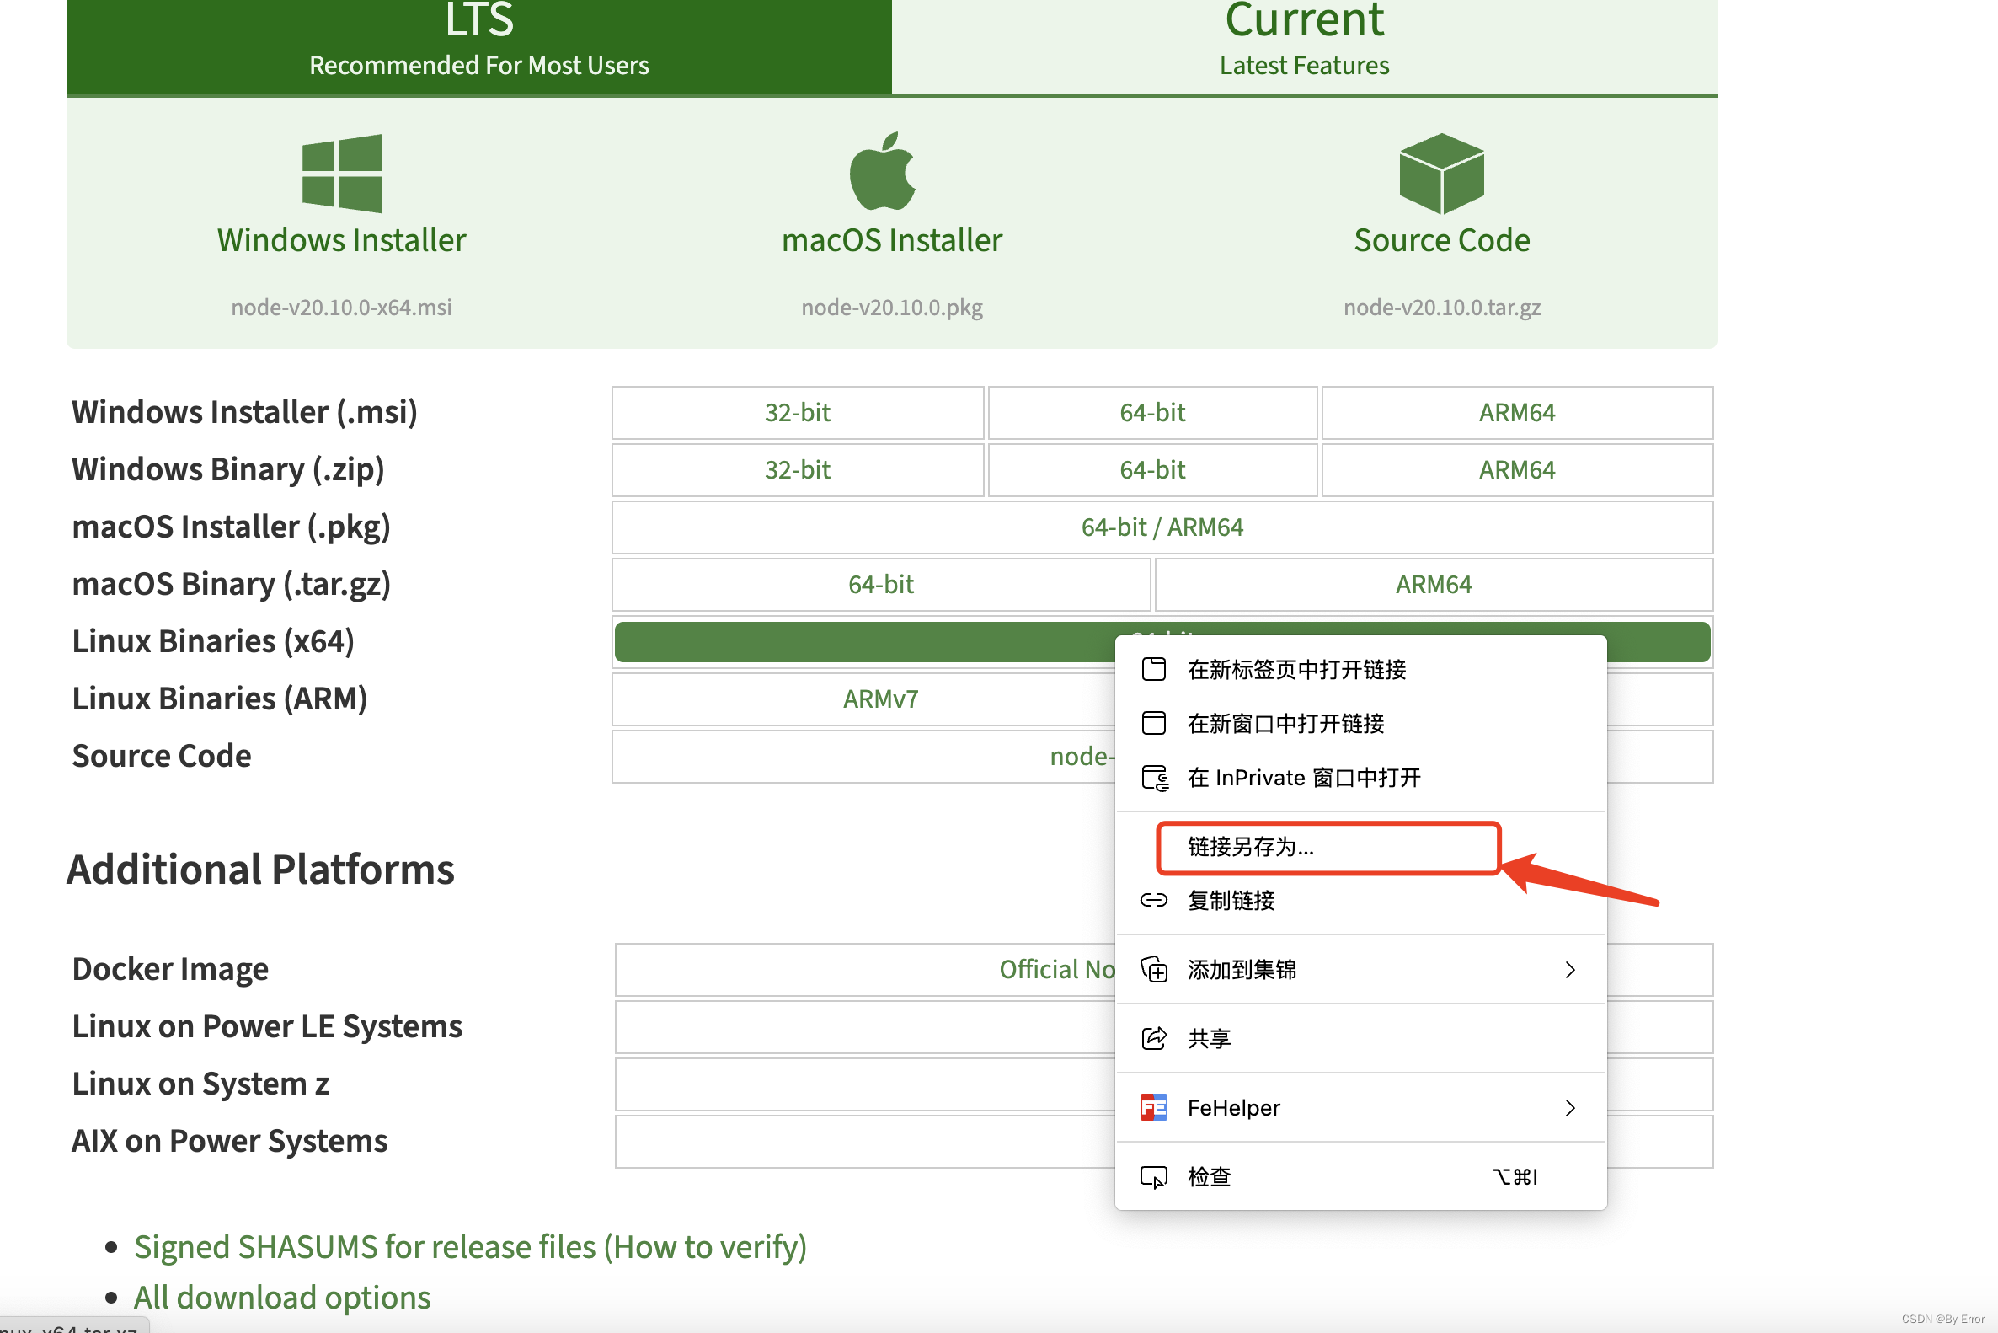Expand 添加到集锦 submenu arrow
1998x1333 pixels.
tap(1573, 968)
